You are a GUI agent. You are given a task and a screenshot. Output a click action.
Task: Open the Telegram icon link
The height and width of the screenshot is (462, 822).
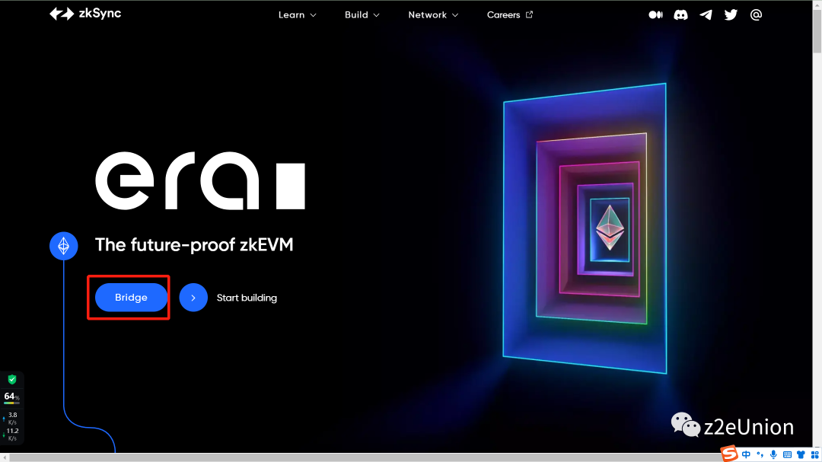point(706,14)
